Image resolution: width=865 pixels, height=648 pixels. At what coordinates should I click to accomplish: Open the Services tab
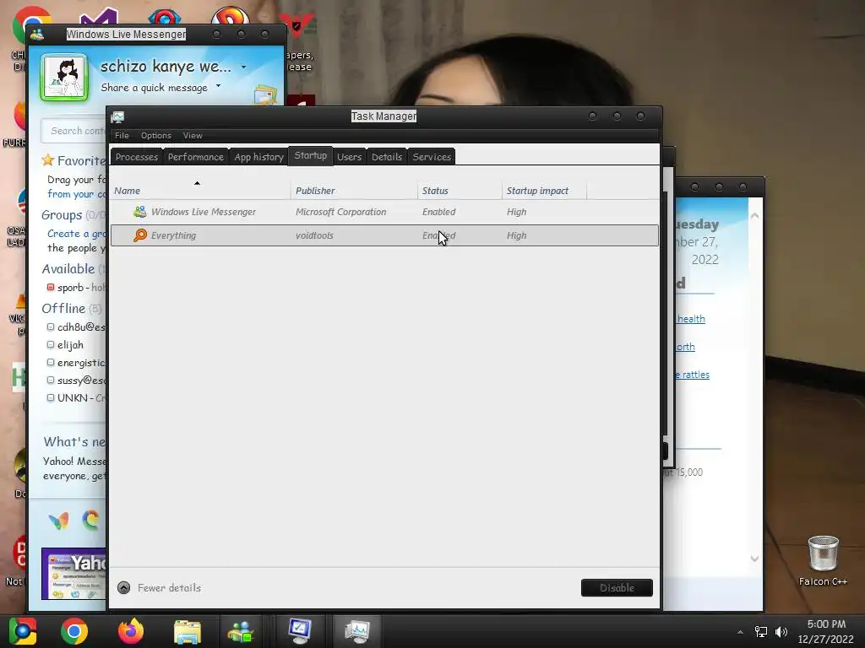[x=432, y=156]
